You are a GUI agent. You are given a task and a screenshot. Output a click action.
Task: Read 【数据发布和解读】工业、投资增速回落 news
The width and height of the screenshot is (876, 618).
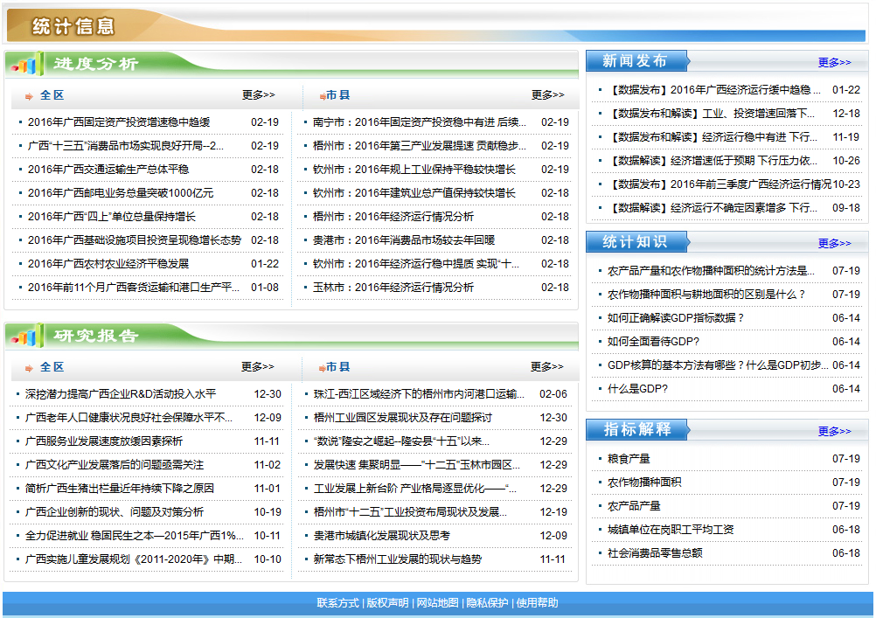coord(712,114)
